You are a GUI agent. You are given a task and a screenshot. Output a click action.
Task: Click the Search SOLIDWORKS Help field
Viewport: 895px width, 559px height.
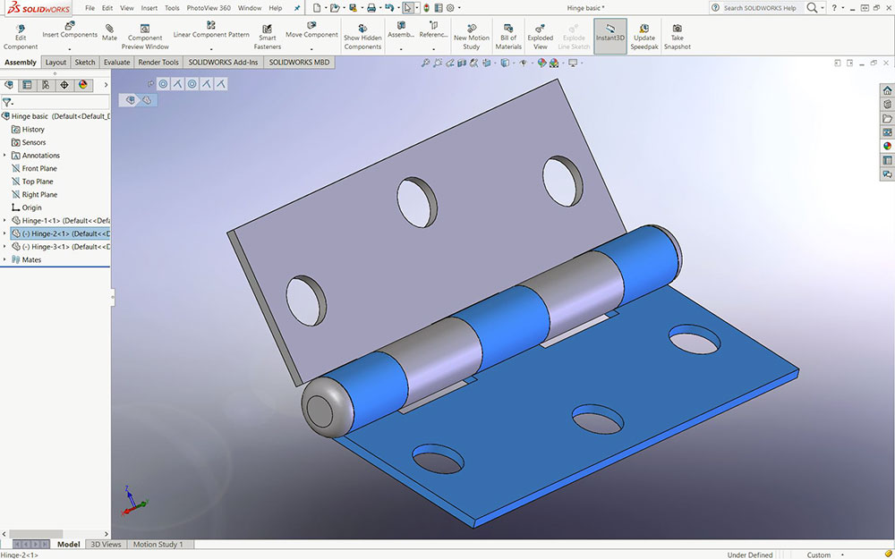[x=759, y=8]
